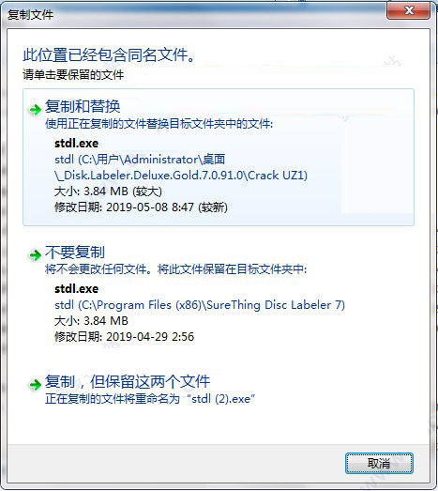Choose the 不要复制 option heading
This screenshot has height=491, width=438.
(x=75, y=253)
